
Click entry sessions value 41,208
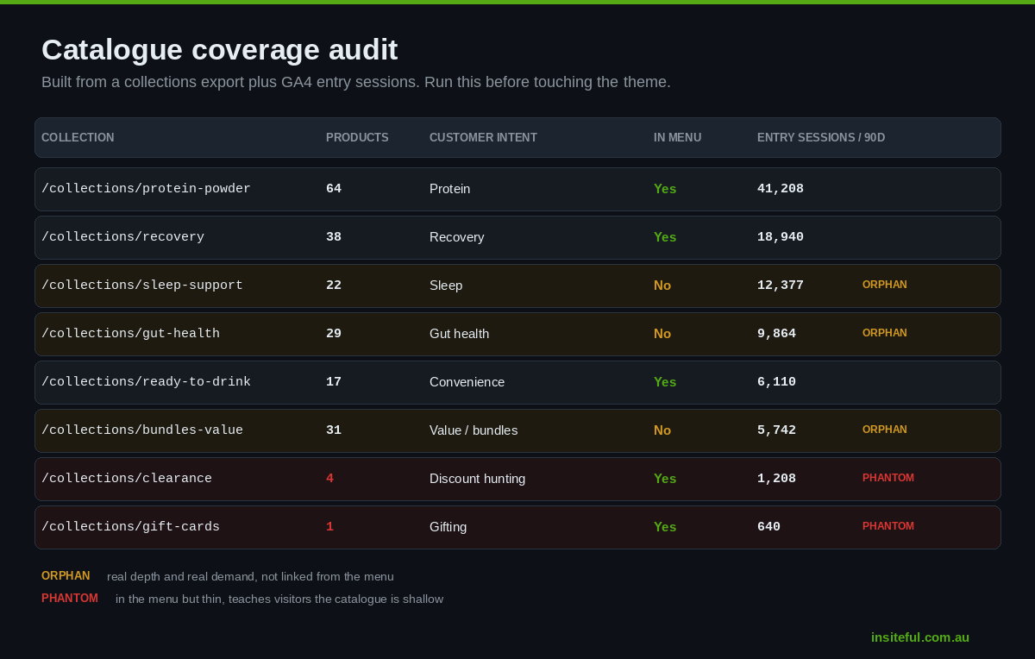(781, 189)
